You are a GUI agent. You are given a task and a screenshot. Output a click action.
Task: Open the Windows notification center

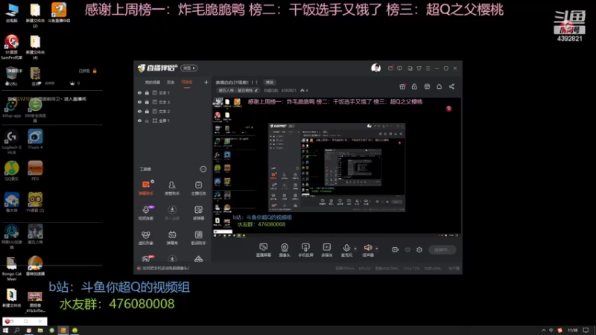(586, 330)
